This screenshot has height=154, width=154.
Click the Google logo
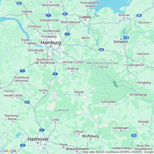pyautogui.click(x=9, y=151)
